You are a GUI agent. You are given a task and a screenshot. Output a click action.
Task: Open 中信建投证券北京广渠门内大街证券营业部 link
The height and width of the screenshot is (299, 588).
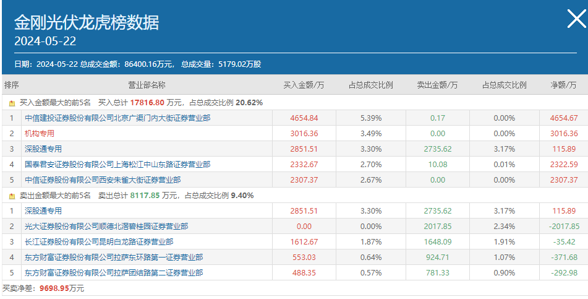pyautogui.click(x=117, y=118)
